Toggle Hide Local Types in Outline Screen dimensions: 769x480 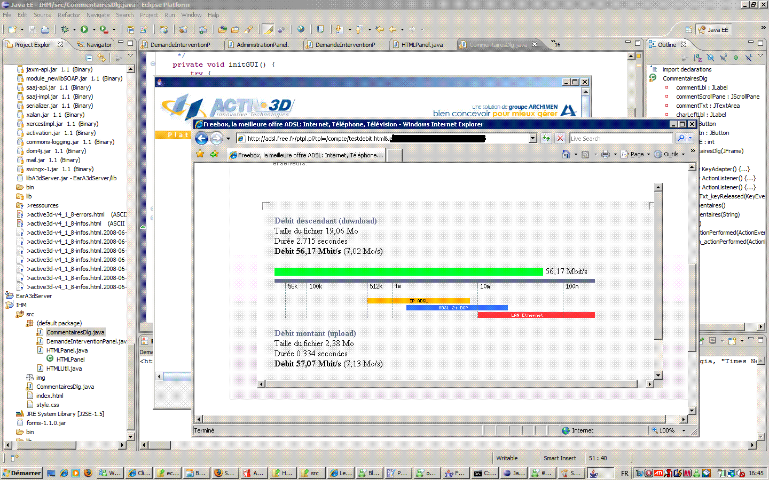749,58
